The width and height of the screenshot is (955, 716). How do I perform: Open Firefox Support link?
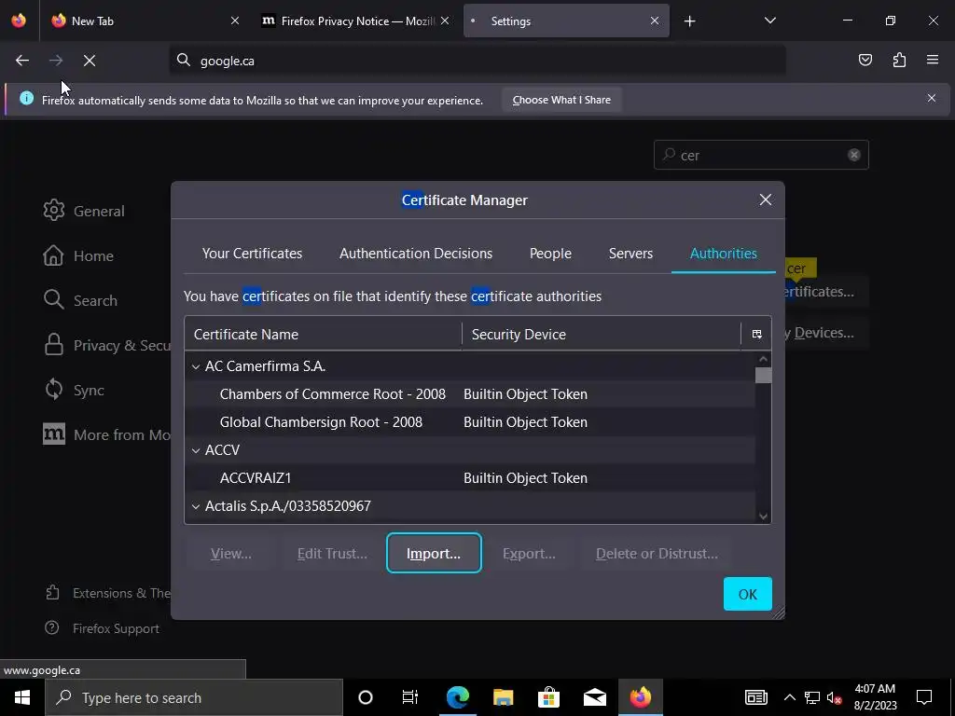pos(103,628)
